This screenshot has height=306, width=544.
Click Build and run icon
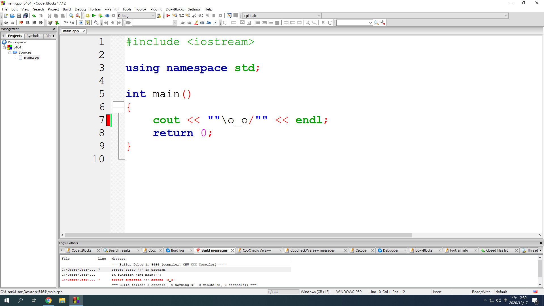[x=100, y=16]
